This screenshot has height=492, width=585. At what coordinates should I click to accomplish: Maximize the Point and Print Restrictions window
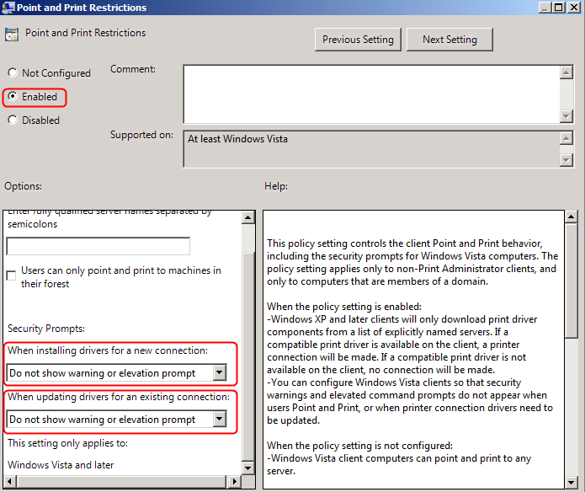point(559,8)
